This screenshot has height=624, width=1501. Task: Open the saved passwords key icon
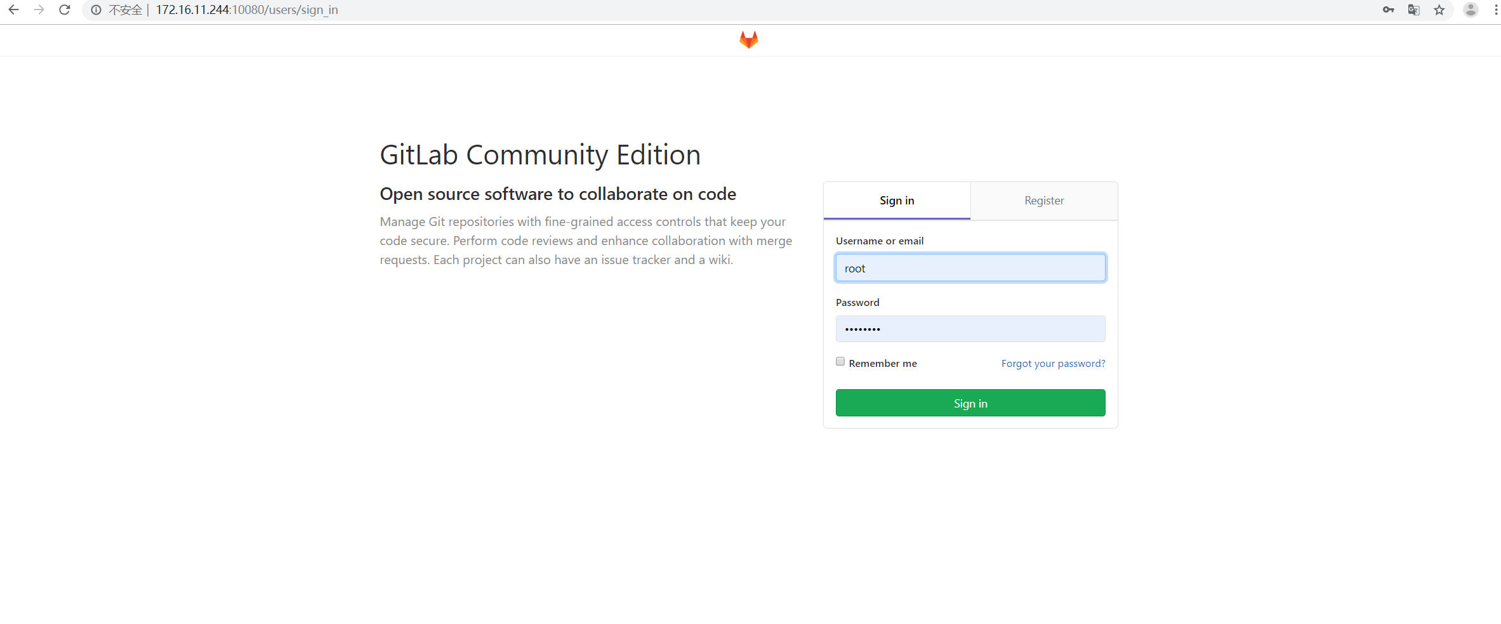(x=1389, y=10)
